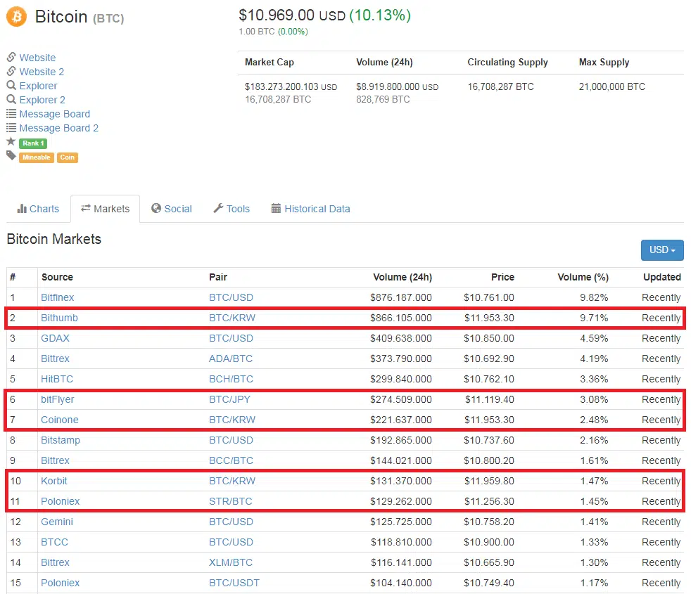
Task: Click the green Rank 1 badge
Action: click(33, 143)
